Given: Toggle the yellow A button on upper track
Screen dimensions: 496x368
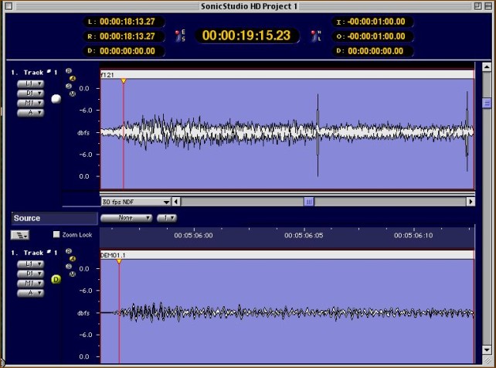Looking at the screenshot, I should click(x=73, y=78).
